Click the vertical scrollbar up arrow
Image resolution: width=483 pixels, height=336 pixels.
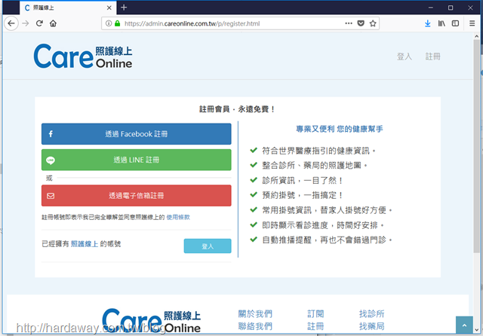coord(476,36)
